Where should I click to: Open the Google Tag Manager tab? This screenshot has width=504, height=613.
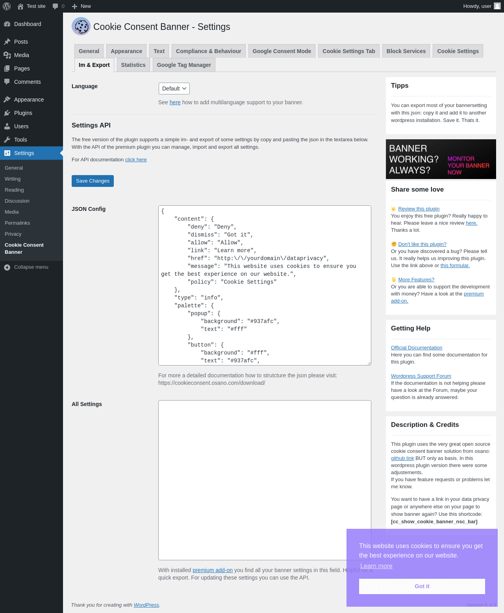coord(184,65)
